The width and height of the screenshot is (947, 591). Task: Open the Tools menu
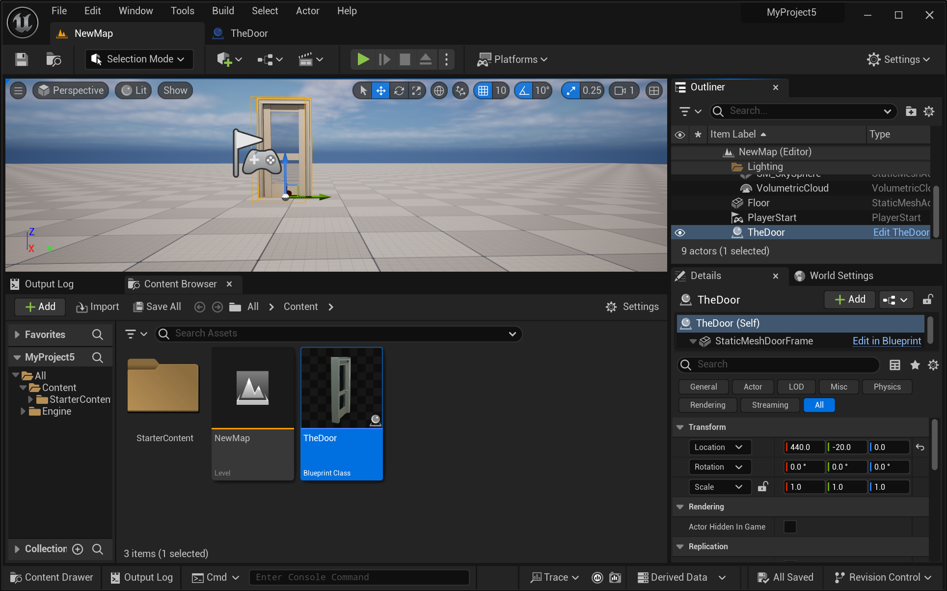[182, 11]
